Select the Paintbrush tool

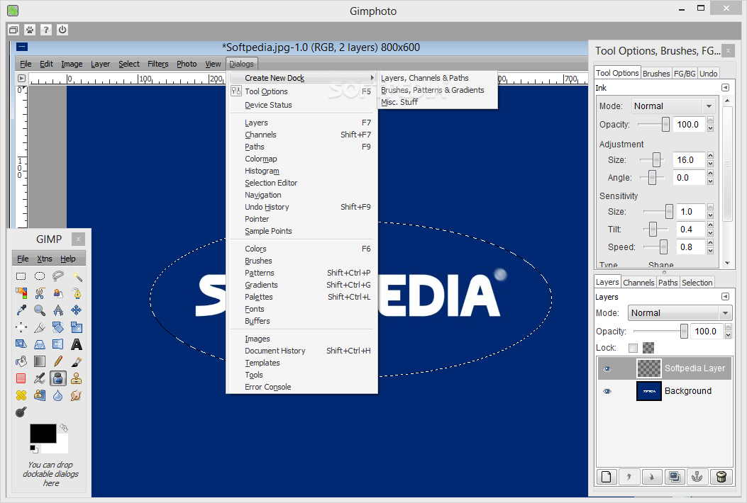pyautogui.click(x=77, y=361)
